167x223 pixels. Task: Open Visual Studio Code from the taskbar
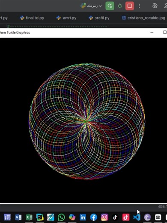137,217
